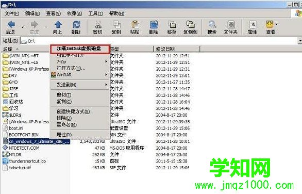Click the View (查看) toolbar icon
This screenshot has height=194, width=302.
270,25
